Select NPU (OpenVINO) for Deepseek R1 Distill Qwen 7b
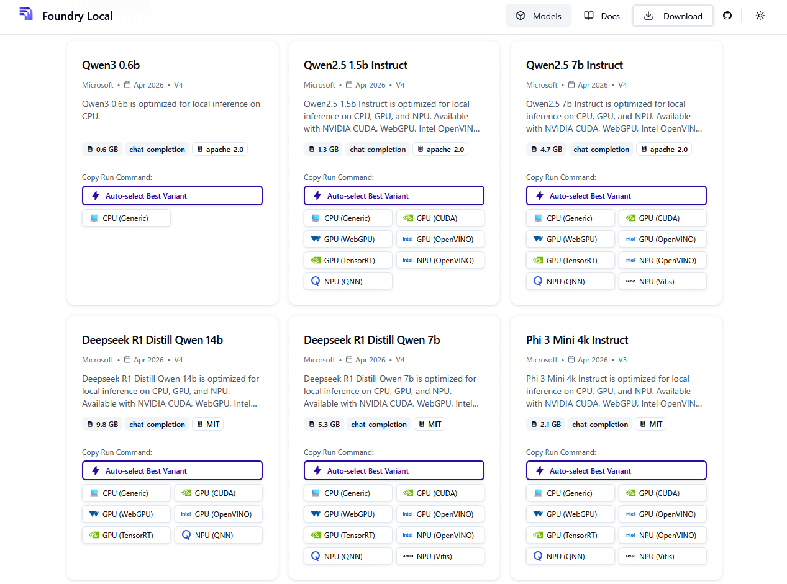The image size is (787, 584). (440, 535)
